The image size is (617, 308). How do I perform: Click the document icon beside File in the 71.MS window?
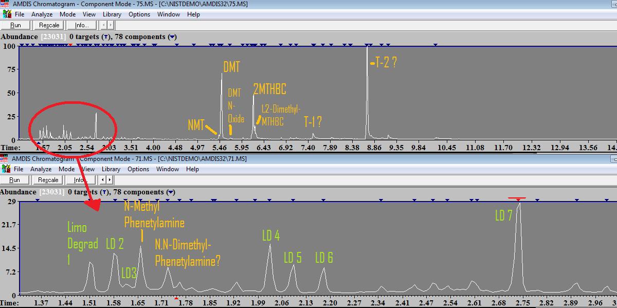pyautogui.click(x=5, y=169)
